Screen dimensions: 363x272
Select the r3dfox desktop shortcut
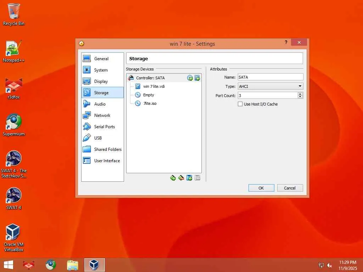[x=14, y=88]
